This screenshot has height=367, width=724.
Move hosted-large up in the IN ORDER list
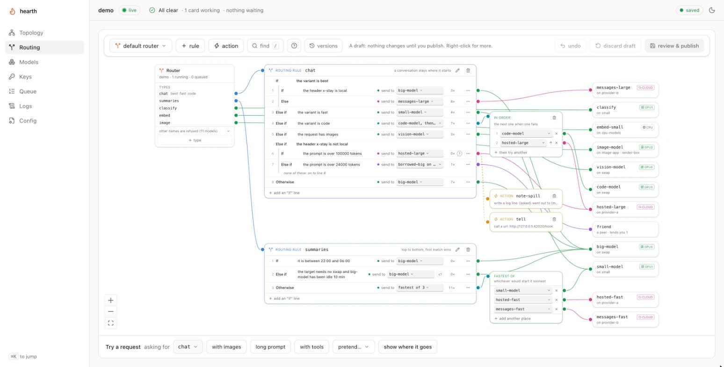550,143
